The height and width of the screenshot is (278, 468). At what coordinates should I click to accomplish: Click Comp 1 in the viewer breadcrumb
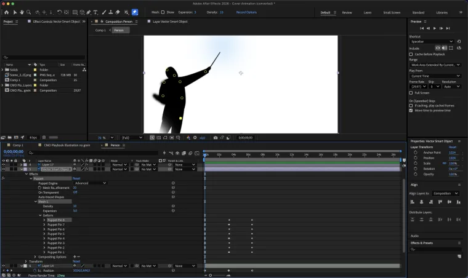click(100, 30)
